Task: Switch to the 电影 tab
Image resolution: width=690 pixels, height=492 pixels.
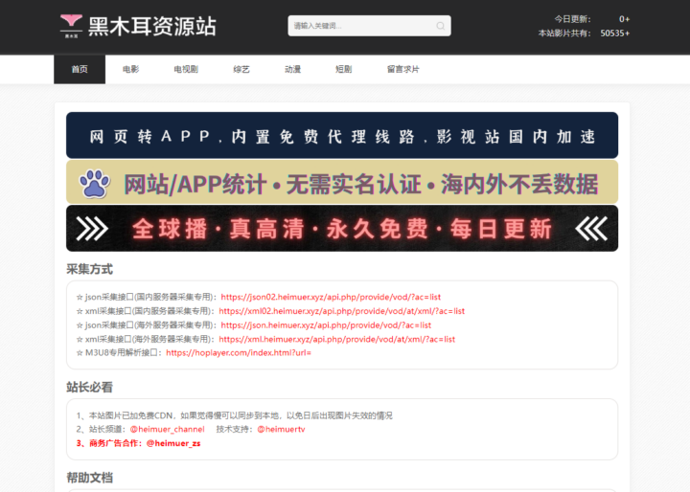Action: pyautogui.click(x=130, y=69)
